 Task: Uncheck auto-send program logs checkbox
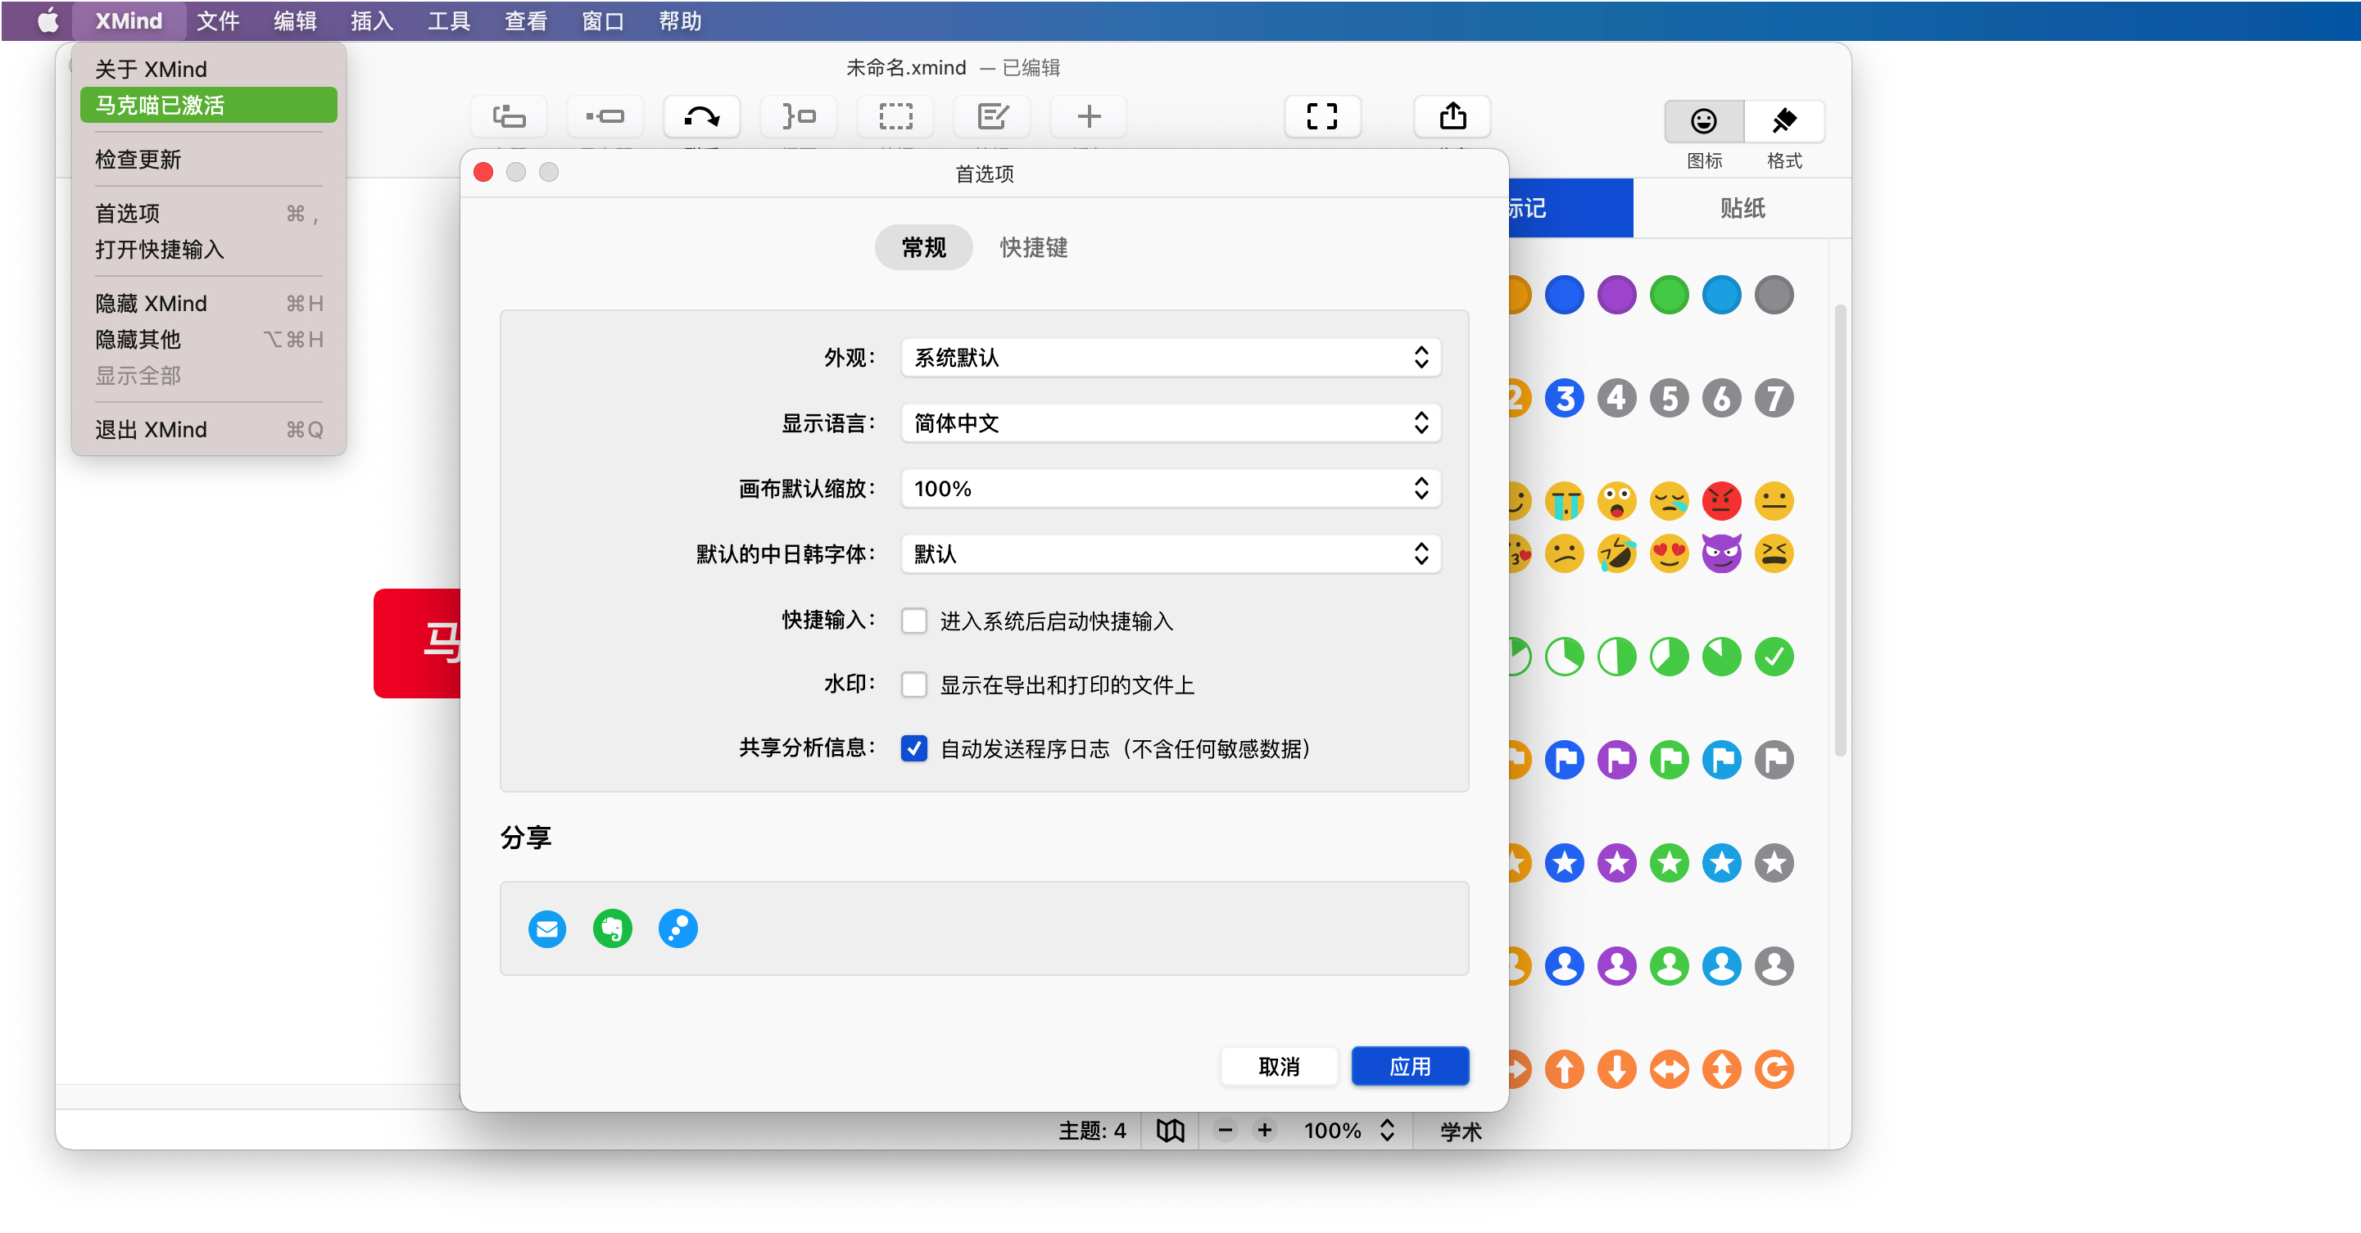(913, 748)
